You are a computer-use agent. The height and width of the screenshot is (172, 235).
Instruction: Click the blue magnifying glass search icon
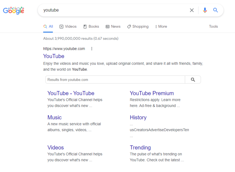(216, 10)
